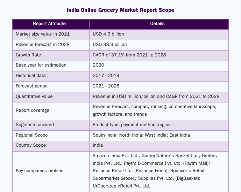The height and width of the screenshot is (192, 241).
Task: Select 'Base year for estimation' label
Action: pos(41,65)
